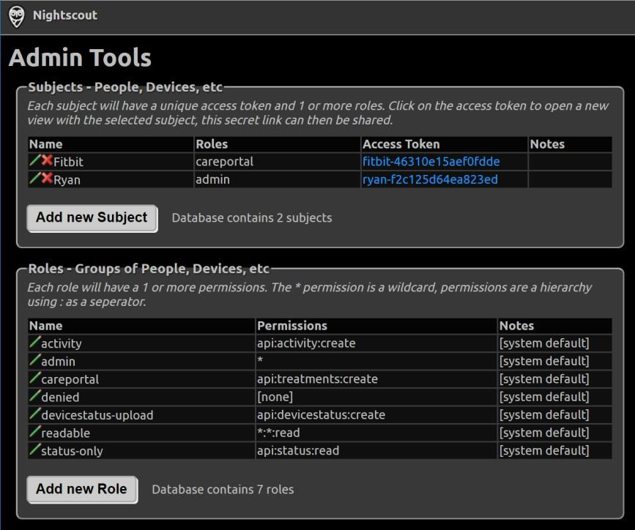The image size is (635, 530).
Task: Click [system default] note for devicestatus-upload role
Action: [x=544, y=414]
